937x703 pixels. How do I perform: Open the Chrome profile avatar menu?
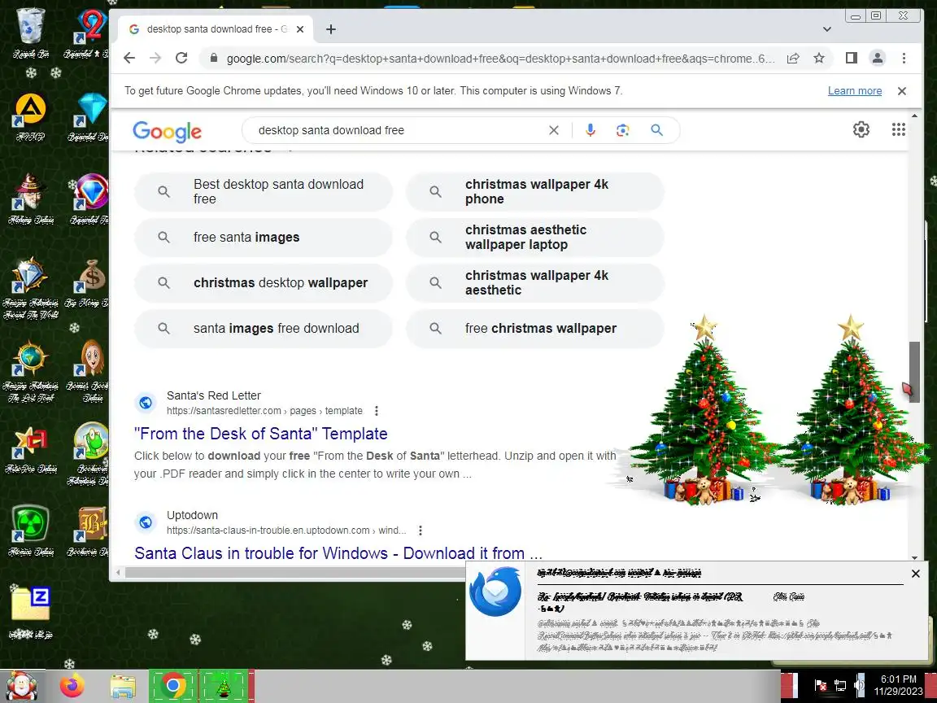coord(878,58)
